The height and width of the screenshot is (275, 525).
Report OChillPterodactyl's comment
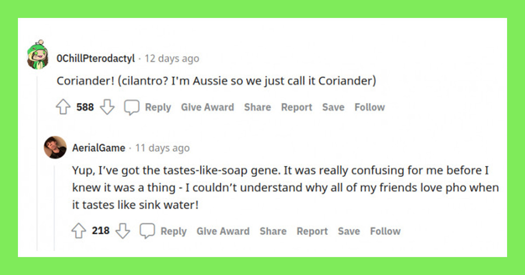pos(296,107)
